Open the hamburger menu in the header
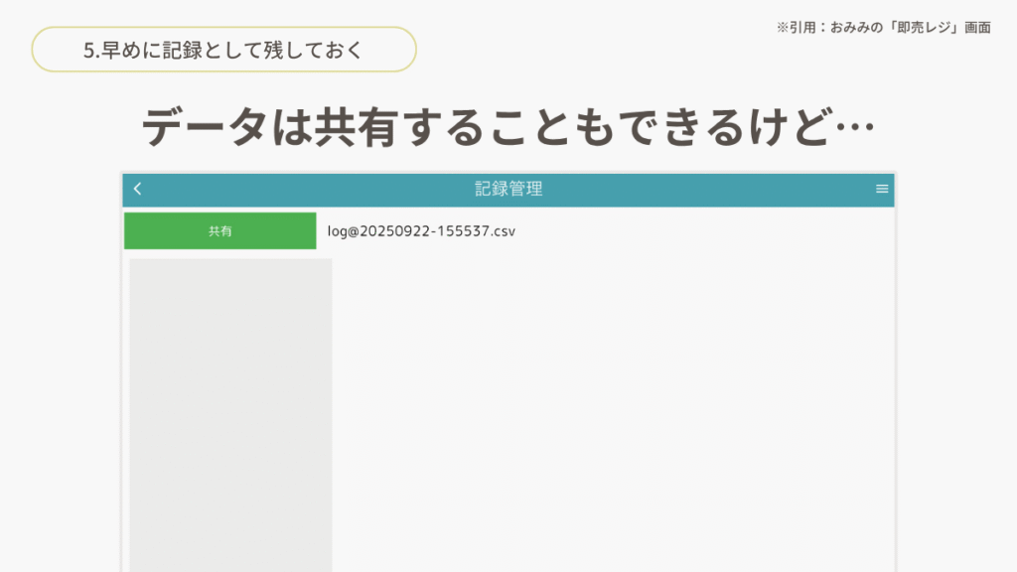 tap(881, 190)
